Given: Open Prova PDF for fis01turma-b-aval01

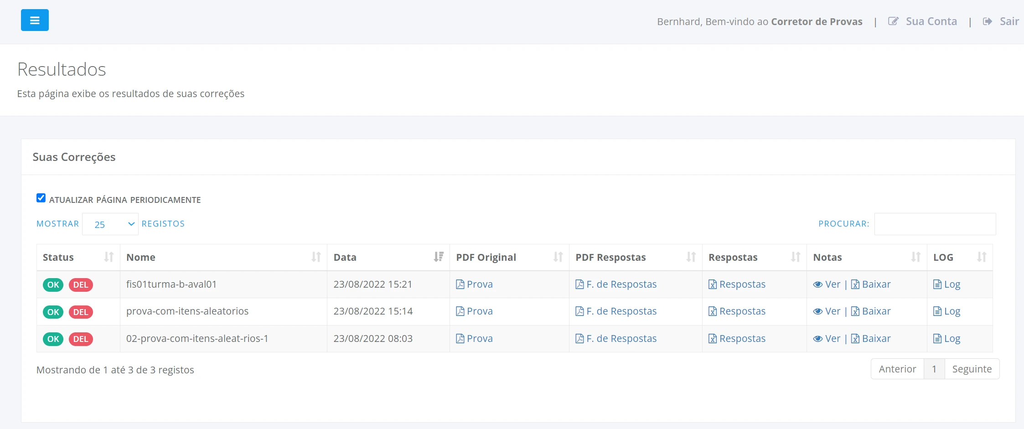Looking at the screenshot, I should 474,284.
